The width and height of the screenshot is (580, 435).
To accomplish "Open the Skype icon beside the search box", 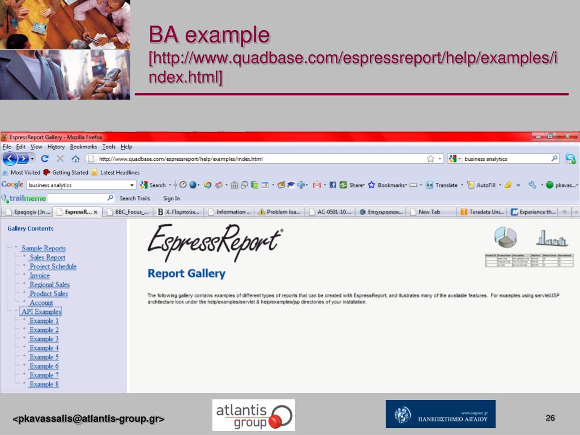I will 570,159.
